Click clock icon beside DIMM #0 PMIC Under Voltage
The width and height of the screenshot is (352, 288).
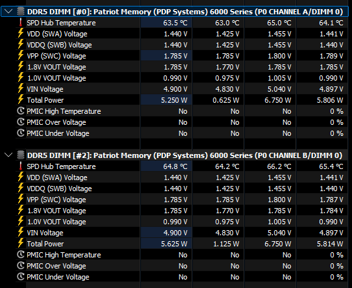(21, 133)
